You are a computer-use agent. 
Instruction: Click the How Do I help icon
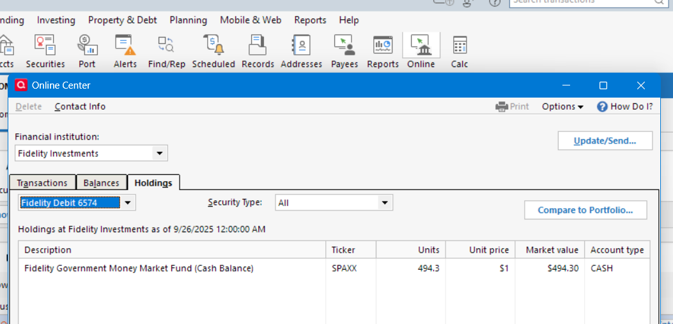[602, 107]
